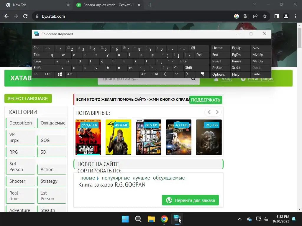Click the site search magnifier icon
The width and height of the screenshot is (302, 226).
coord(193,79)
